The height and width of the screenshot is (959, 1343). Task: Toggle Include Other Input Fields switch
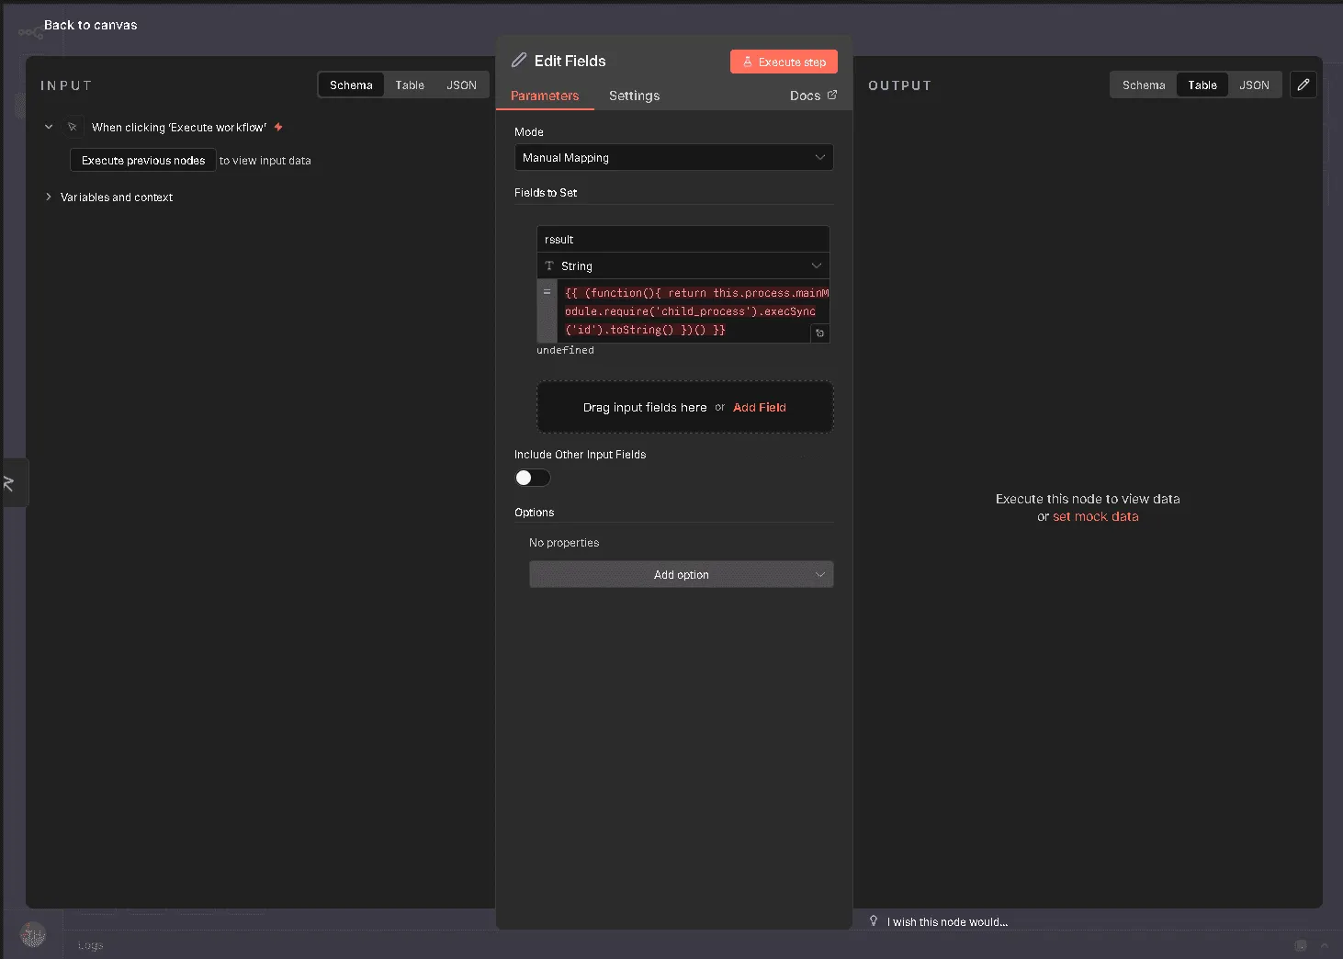tap(532, 478)
